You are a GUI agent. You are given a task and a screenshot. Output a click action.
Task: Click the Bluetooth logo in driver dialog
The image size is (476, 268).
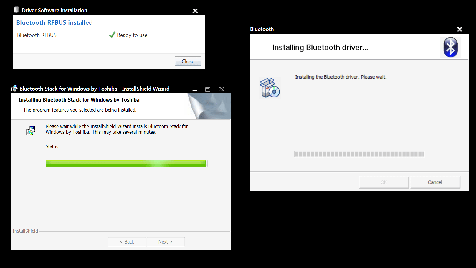[450, 47]
